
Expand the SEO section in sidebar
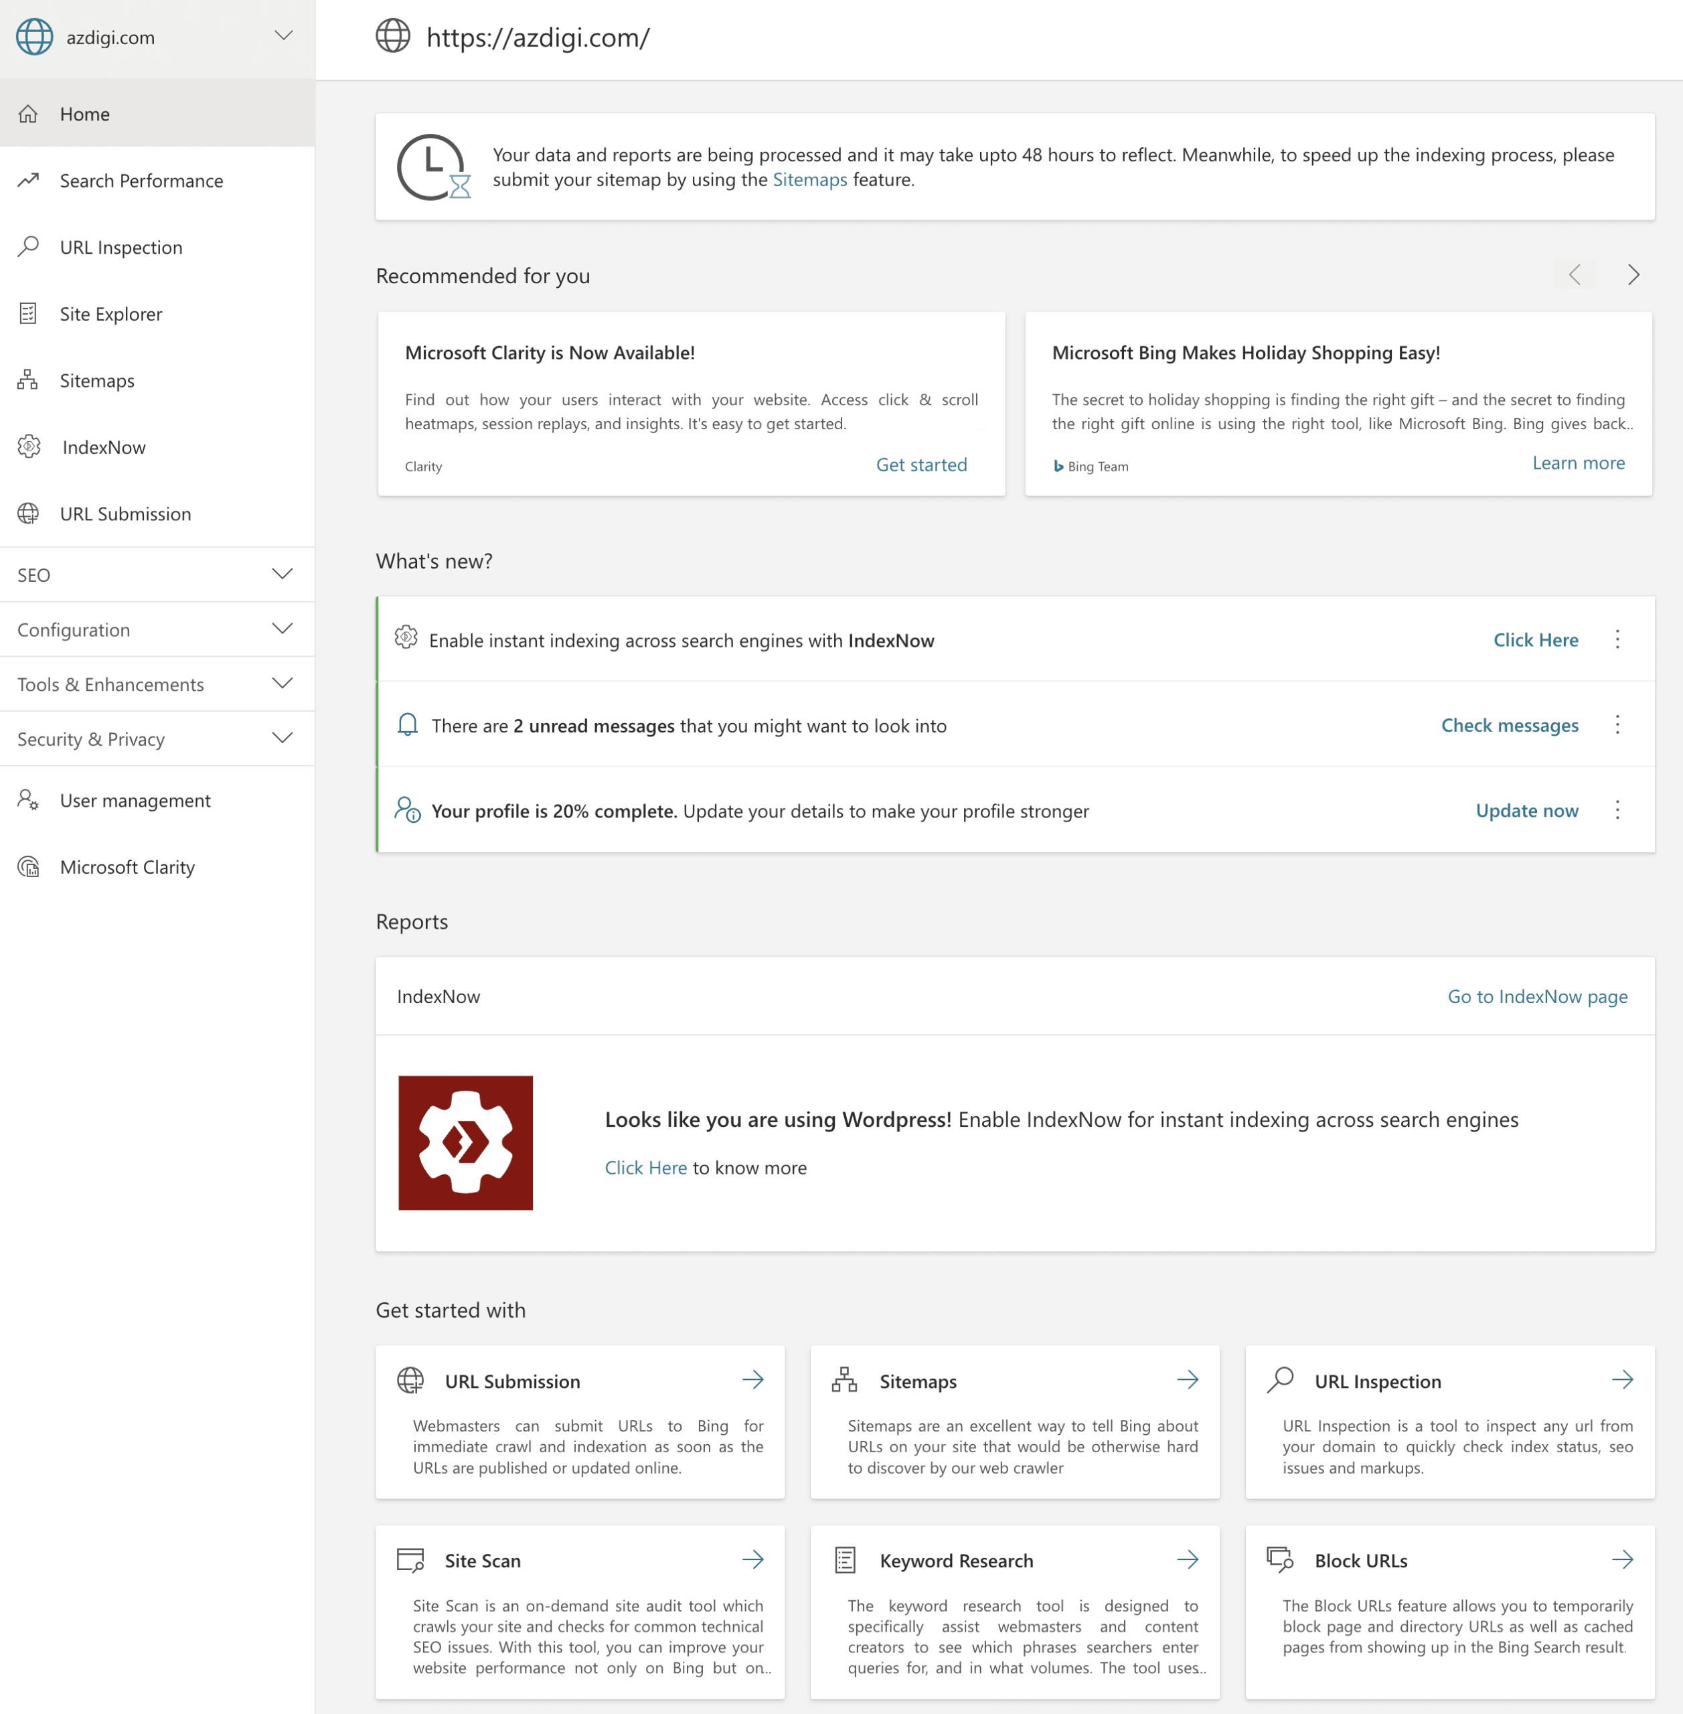click(282, 574)
